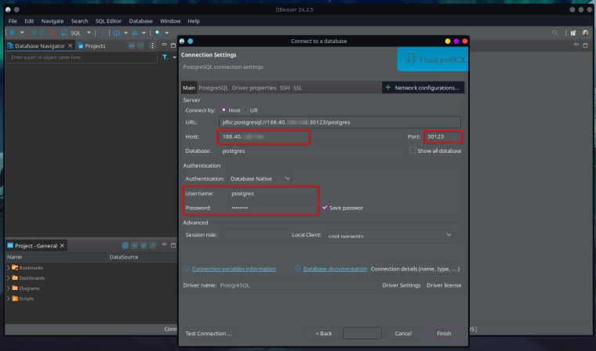Click the navigator filter funnel icon

click(x=165, y=57)
